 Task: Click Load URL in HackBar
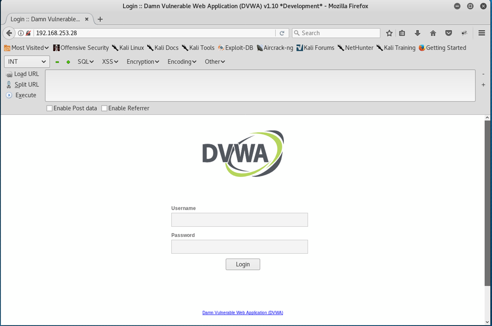(x=23, y=74)
